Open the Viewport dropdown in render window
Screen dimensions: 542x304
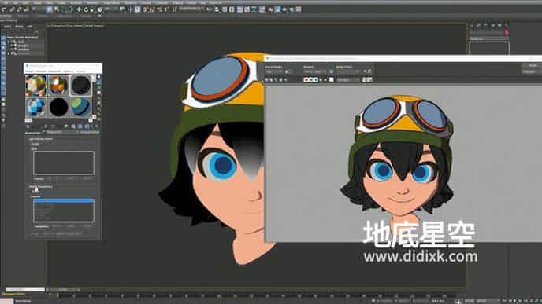click(315, 71)
